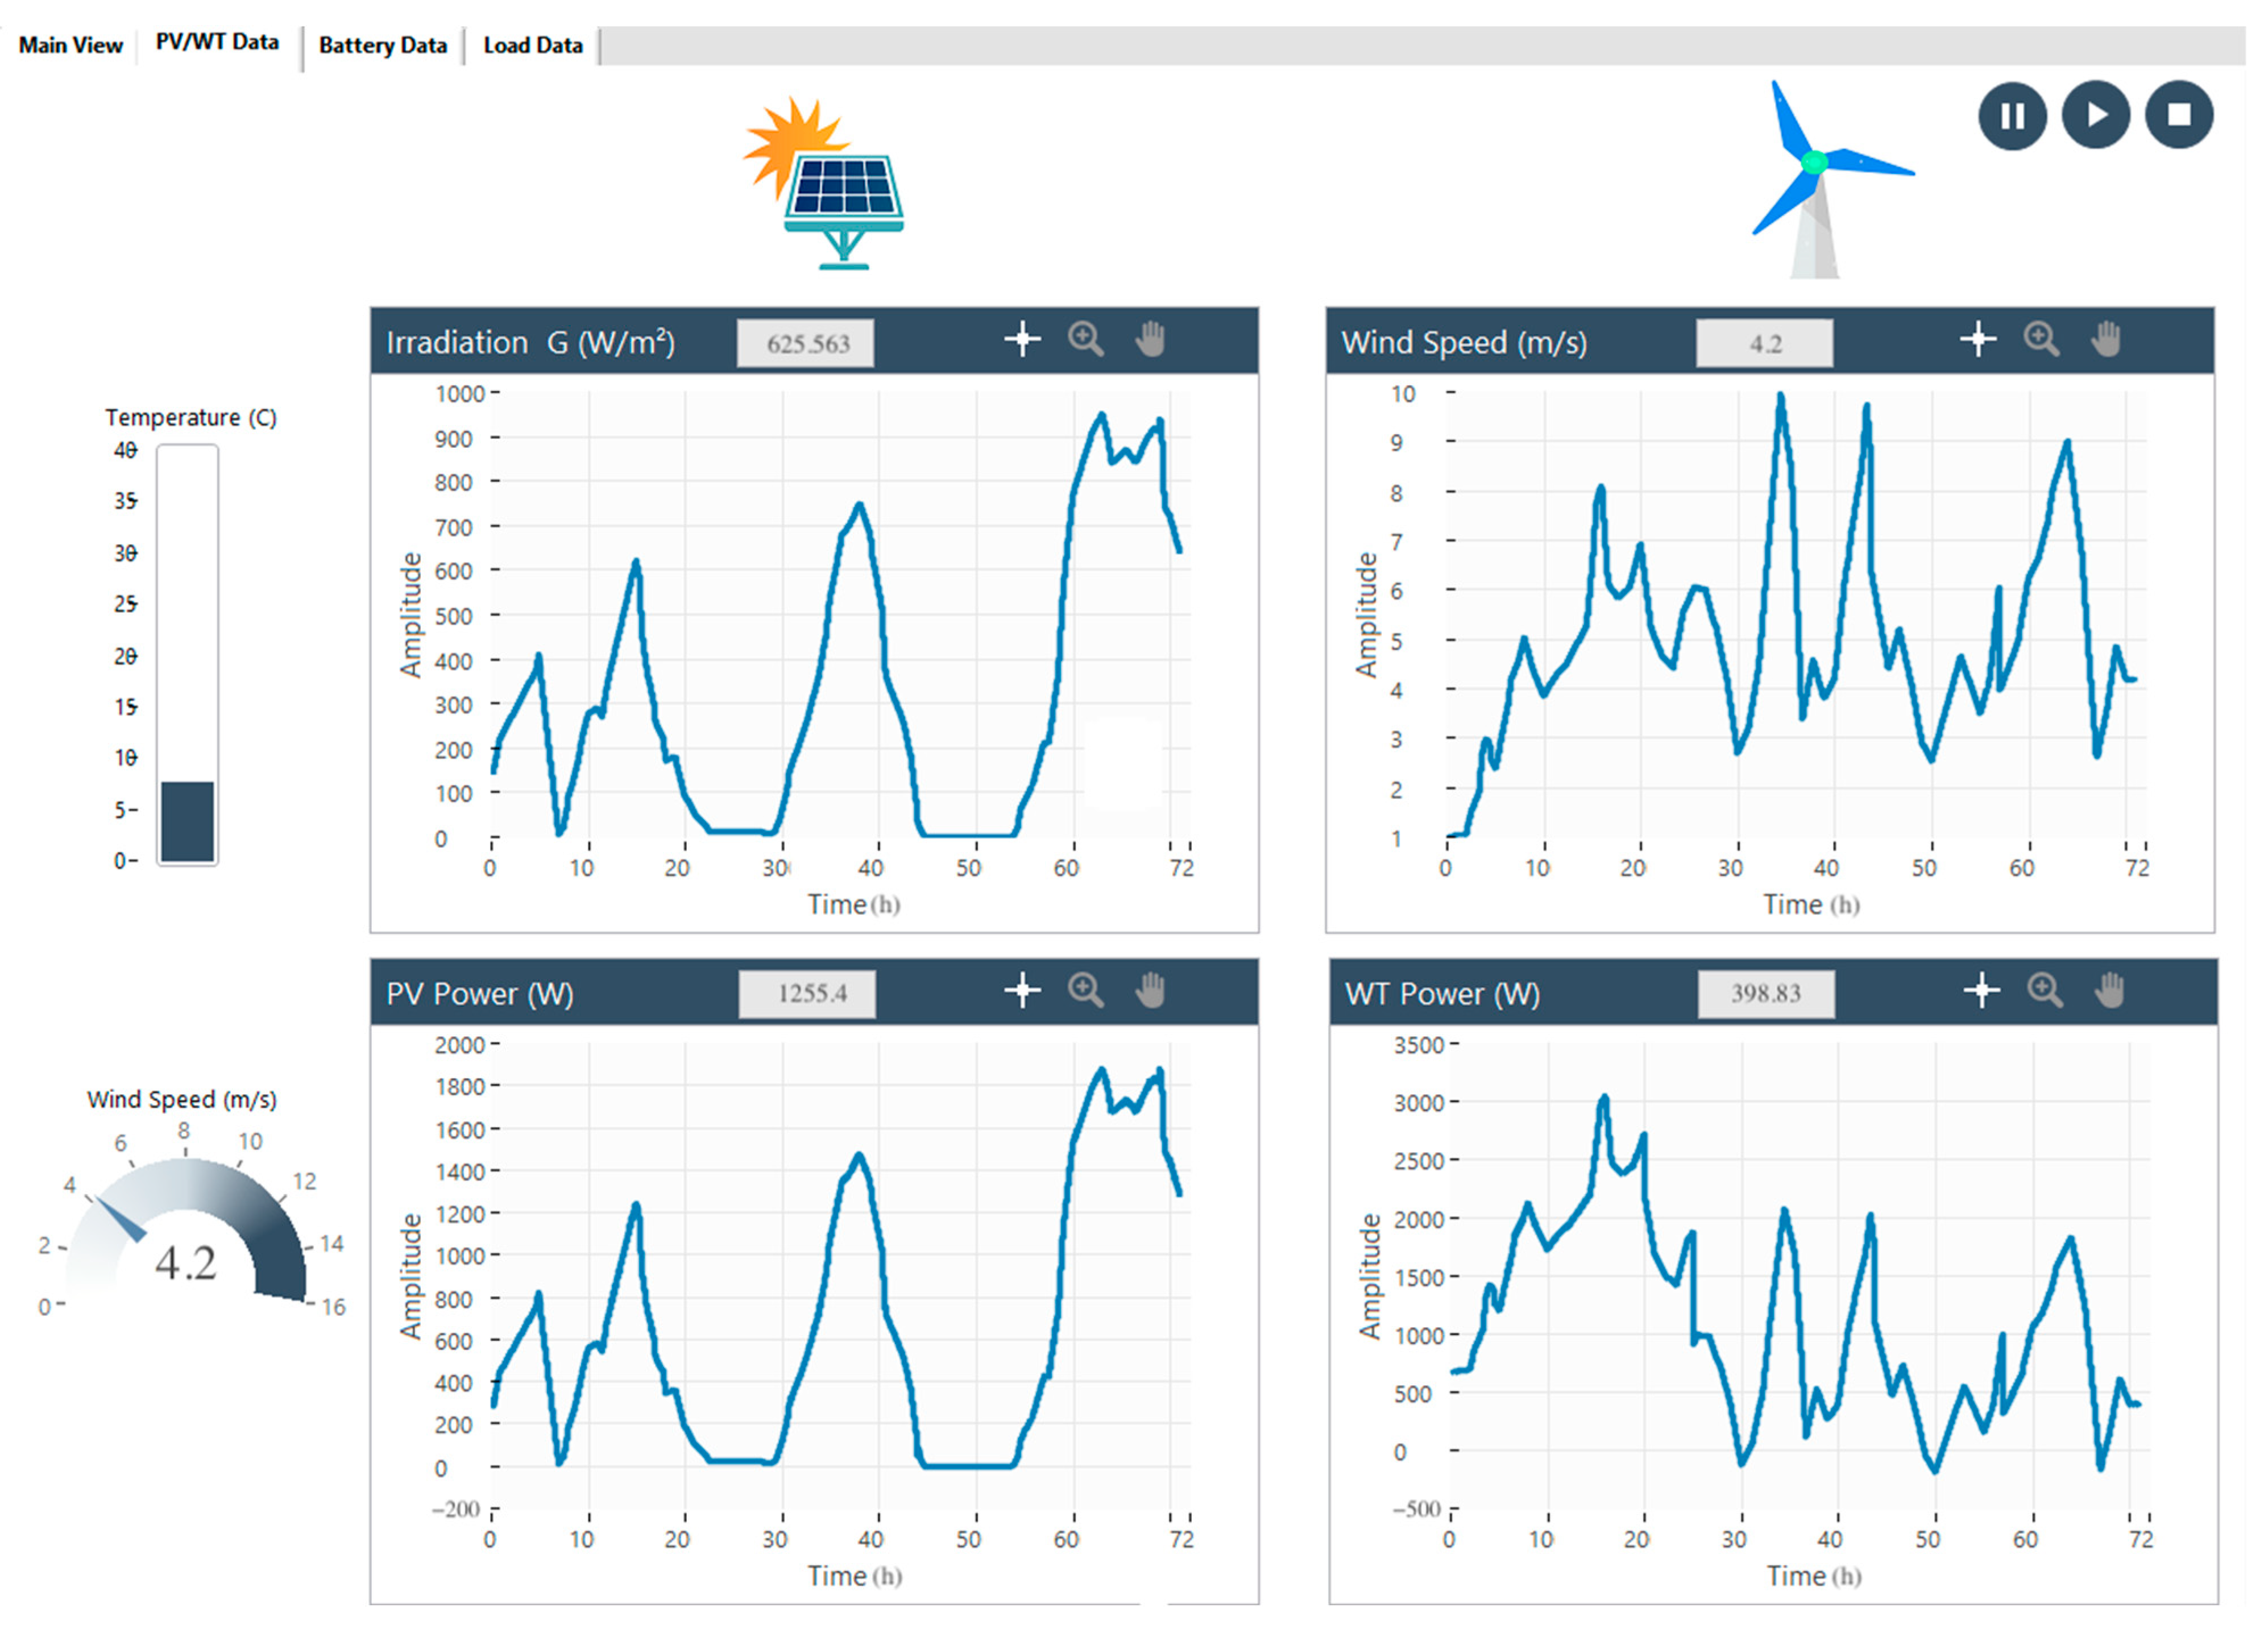Activate zoom tool on Wind Speed graph
Viewport: 2268px width, 1625px height.
[2041, 340]
